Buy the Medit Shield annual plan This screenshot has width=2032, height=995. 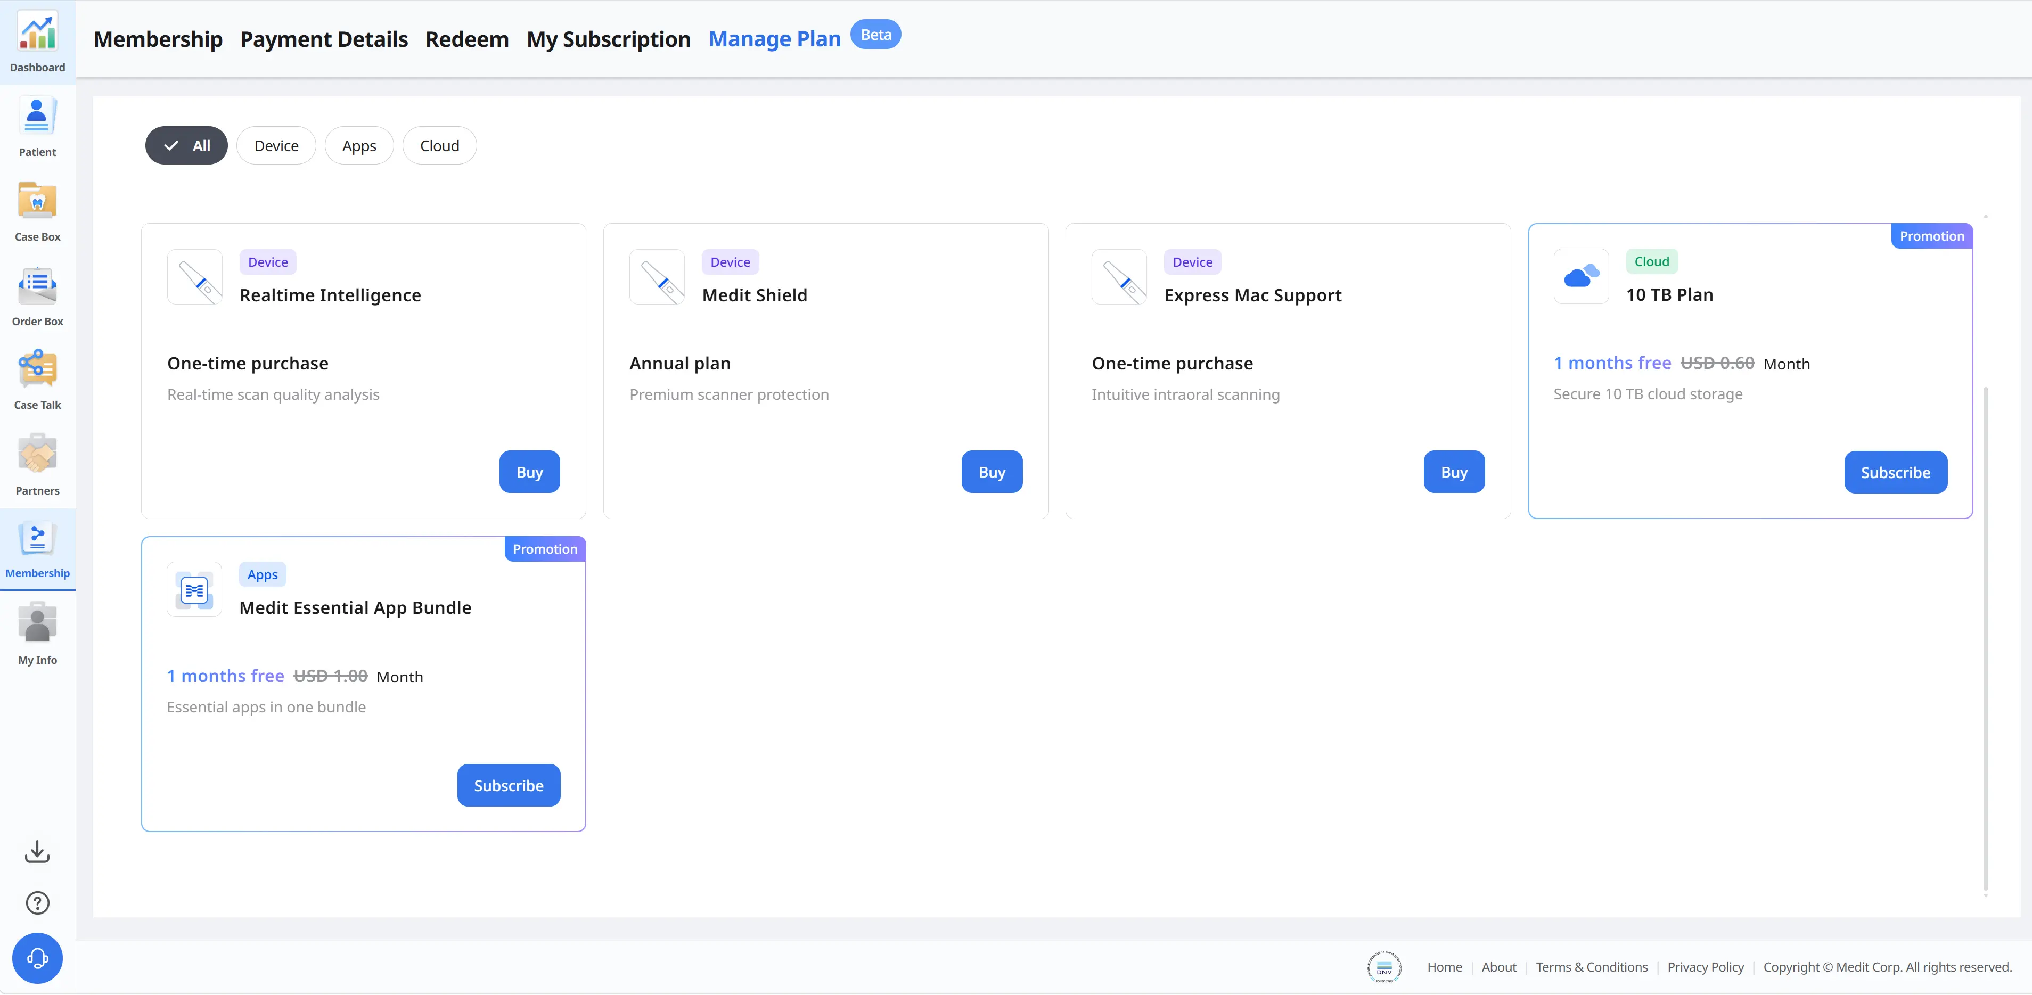click(992, 472)
